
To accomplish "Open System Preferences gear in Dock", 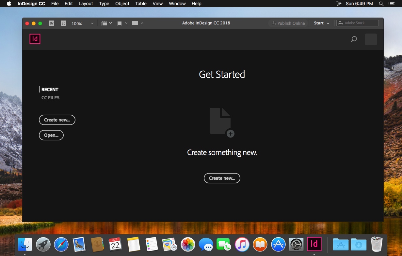I will 297,244.
